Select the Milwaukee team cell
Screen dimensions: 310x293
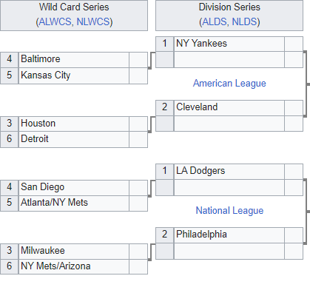[x=74, y=251]
